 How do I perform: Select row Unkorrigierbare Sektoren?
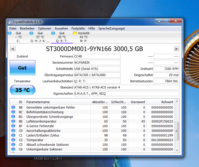(x=92, y=149)
